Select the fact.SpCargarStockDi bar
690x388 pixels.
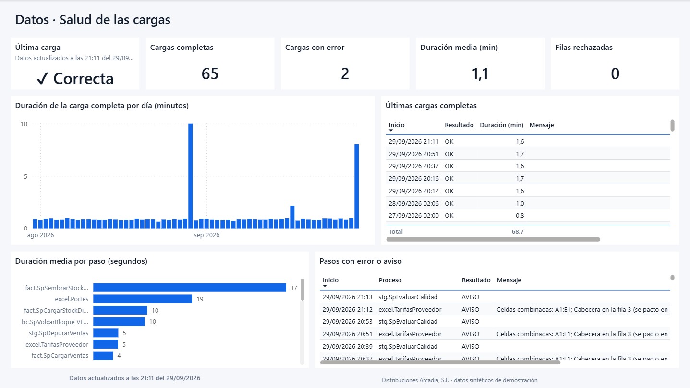click(x=120, y=310)
